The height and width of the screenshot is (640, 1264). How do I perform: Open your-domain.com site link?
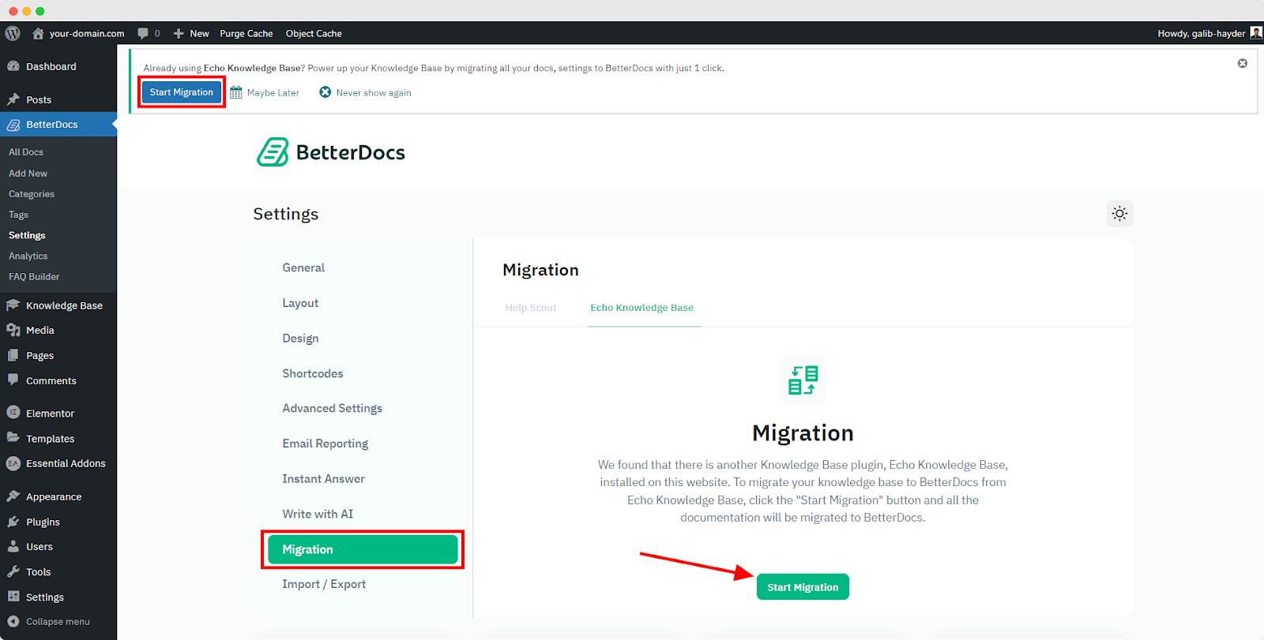point(87,33)
